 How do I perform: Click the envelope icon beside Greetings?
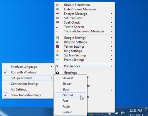click(57, 72)
